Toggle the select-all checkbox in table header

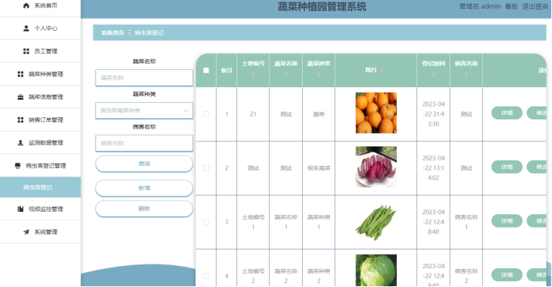pos(206,71)
